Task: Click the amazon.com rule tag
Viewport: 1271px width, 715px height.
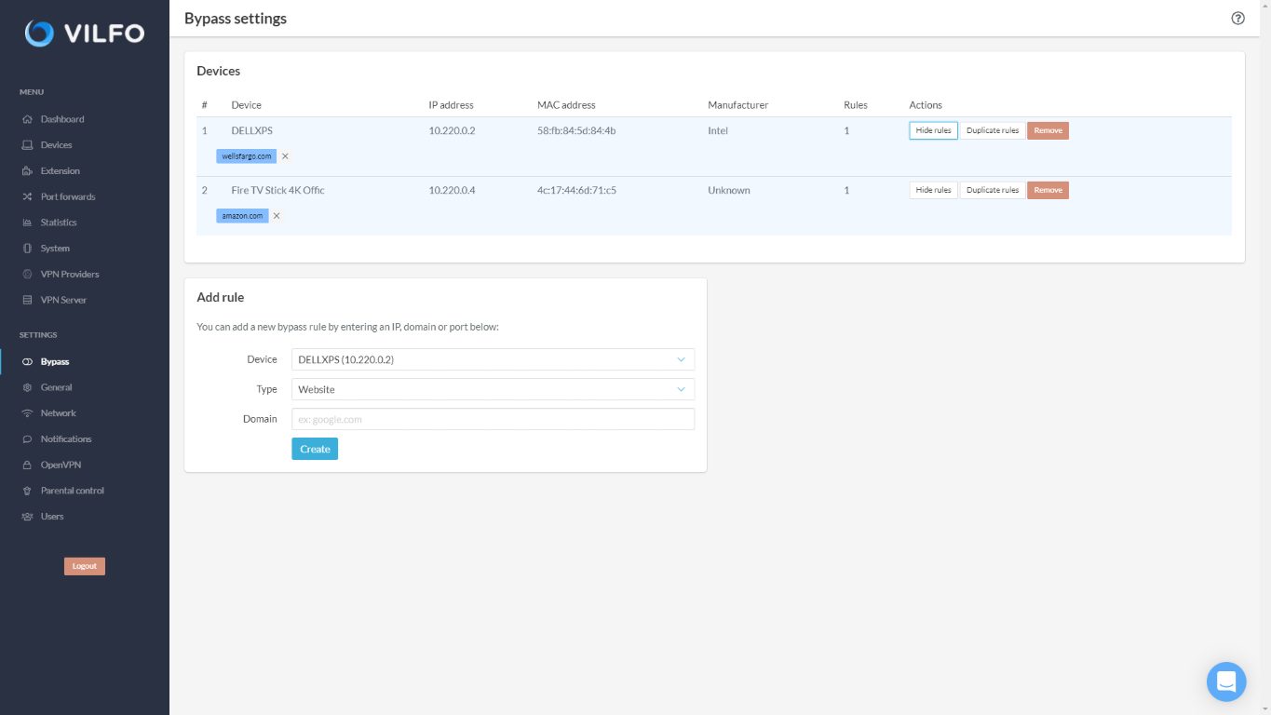Action: pyautogui.click(x=242, y=216)
